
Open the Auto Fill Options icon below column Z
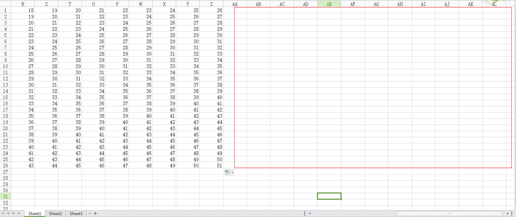(227, 172)
